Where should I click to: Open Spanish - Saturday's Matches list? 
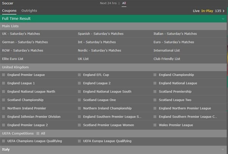tap(101, 34)
